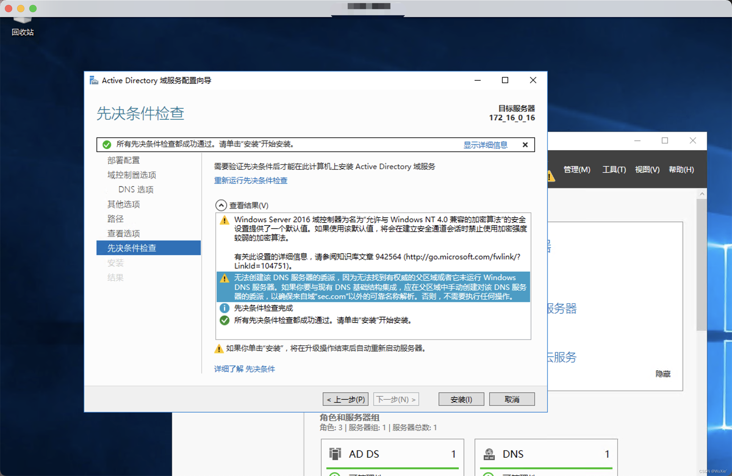The image size is (732, 476).
Task: Select 部署配置 in wizard sidebar
Action: click(123, 160)
